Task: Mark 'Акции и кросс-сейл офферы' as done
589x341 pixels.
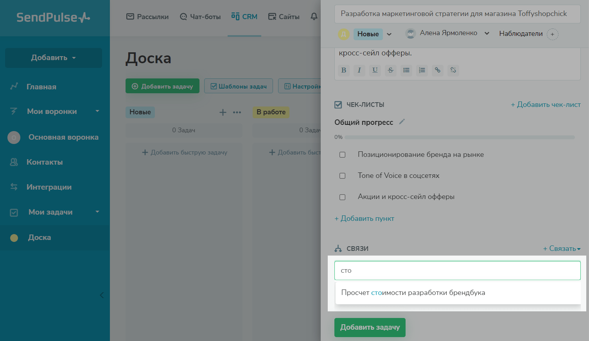Action: pyautogui.click(x=343, y=197)
